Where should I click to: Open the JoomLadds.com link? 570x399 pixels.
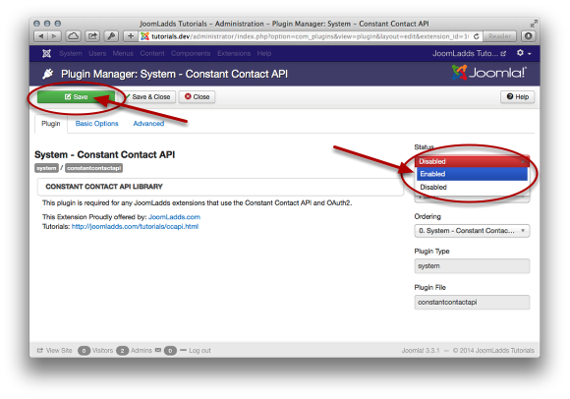[x=174, y=217]
